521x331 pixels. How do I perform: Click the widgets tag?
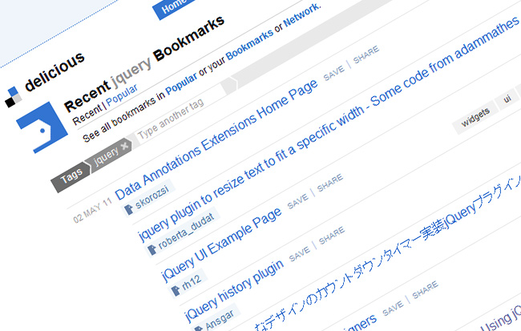pyautogui.click(x=475, y=118)
